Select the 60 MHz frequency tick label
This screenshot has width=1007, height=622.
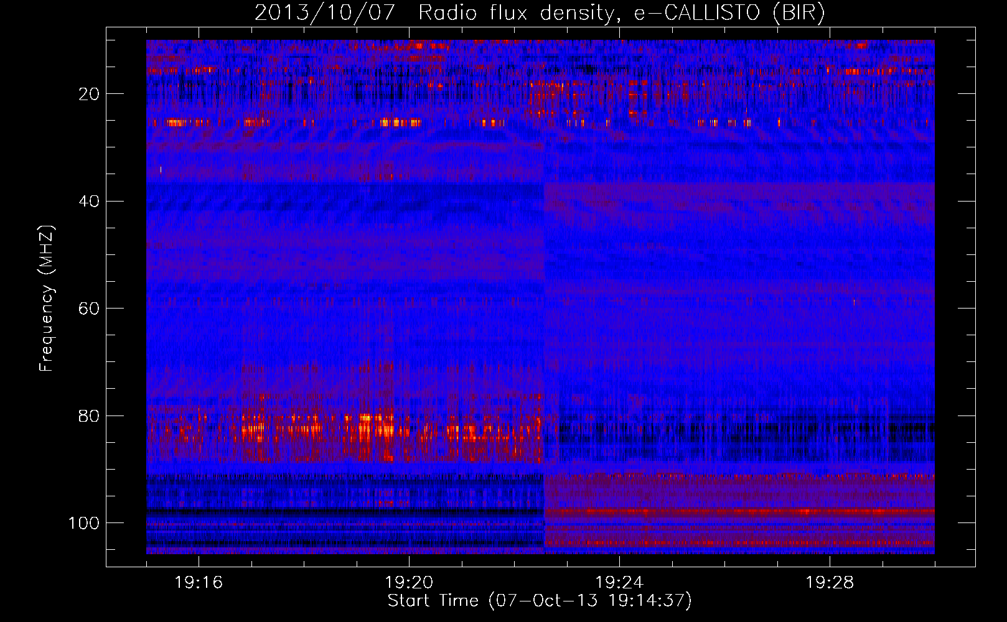[89, 309]
